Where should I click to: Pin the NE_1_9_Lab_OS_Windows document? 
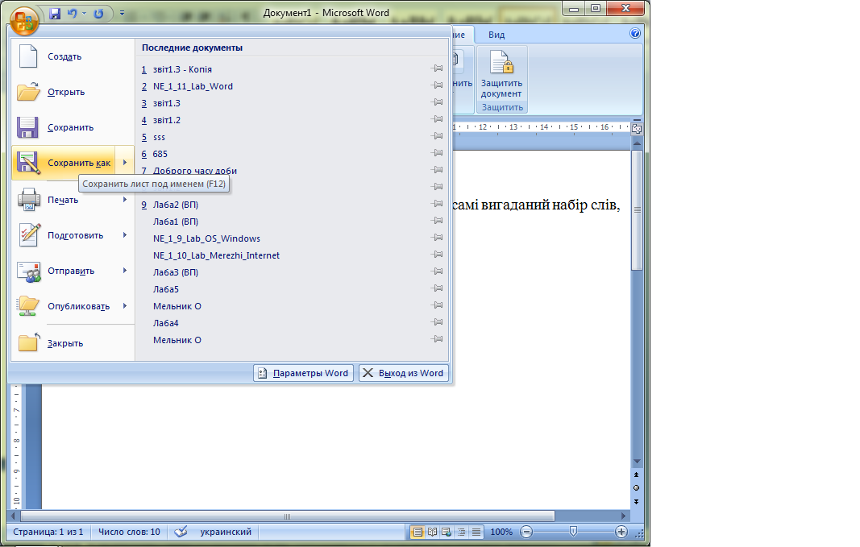click(x=437, y=238)
